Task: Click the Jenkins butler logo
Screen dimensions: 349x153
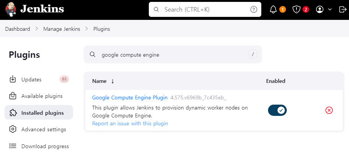Action: 10,9
